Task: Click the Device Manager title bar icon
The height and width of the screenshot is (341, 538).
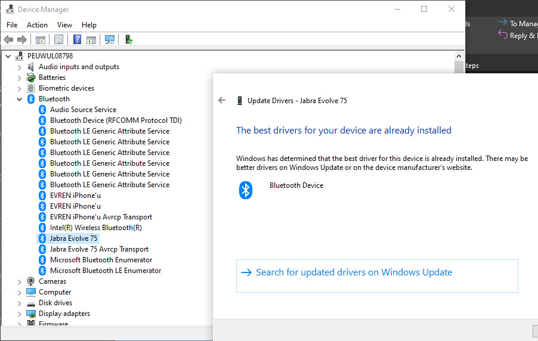Action: 10,10
